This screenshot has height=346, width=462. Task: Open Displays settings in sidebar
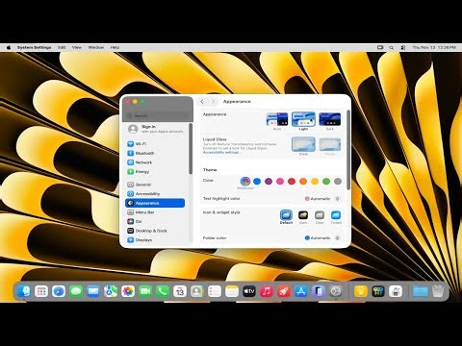[155, 240]
